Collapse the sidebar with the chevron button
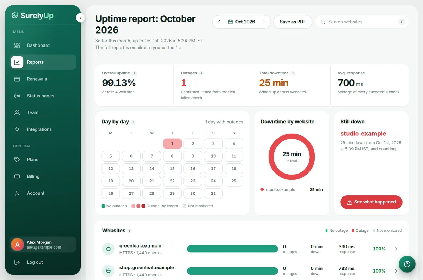Image resolution: width=423 pixels, height=280 pixels. pyautogui.click(x=80, y=17)
